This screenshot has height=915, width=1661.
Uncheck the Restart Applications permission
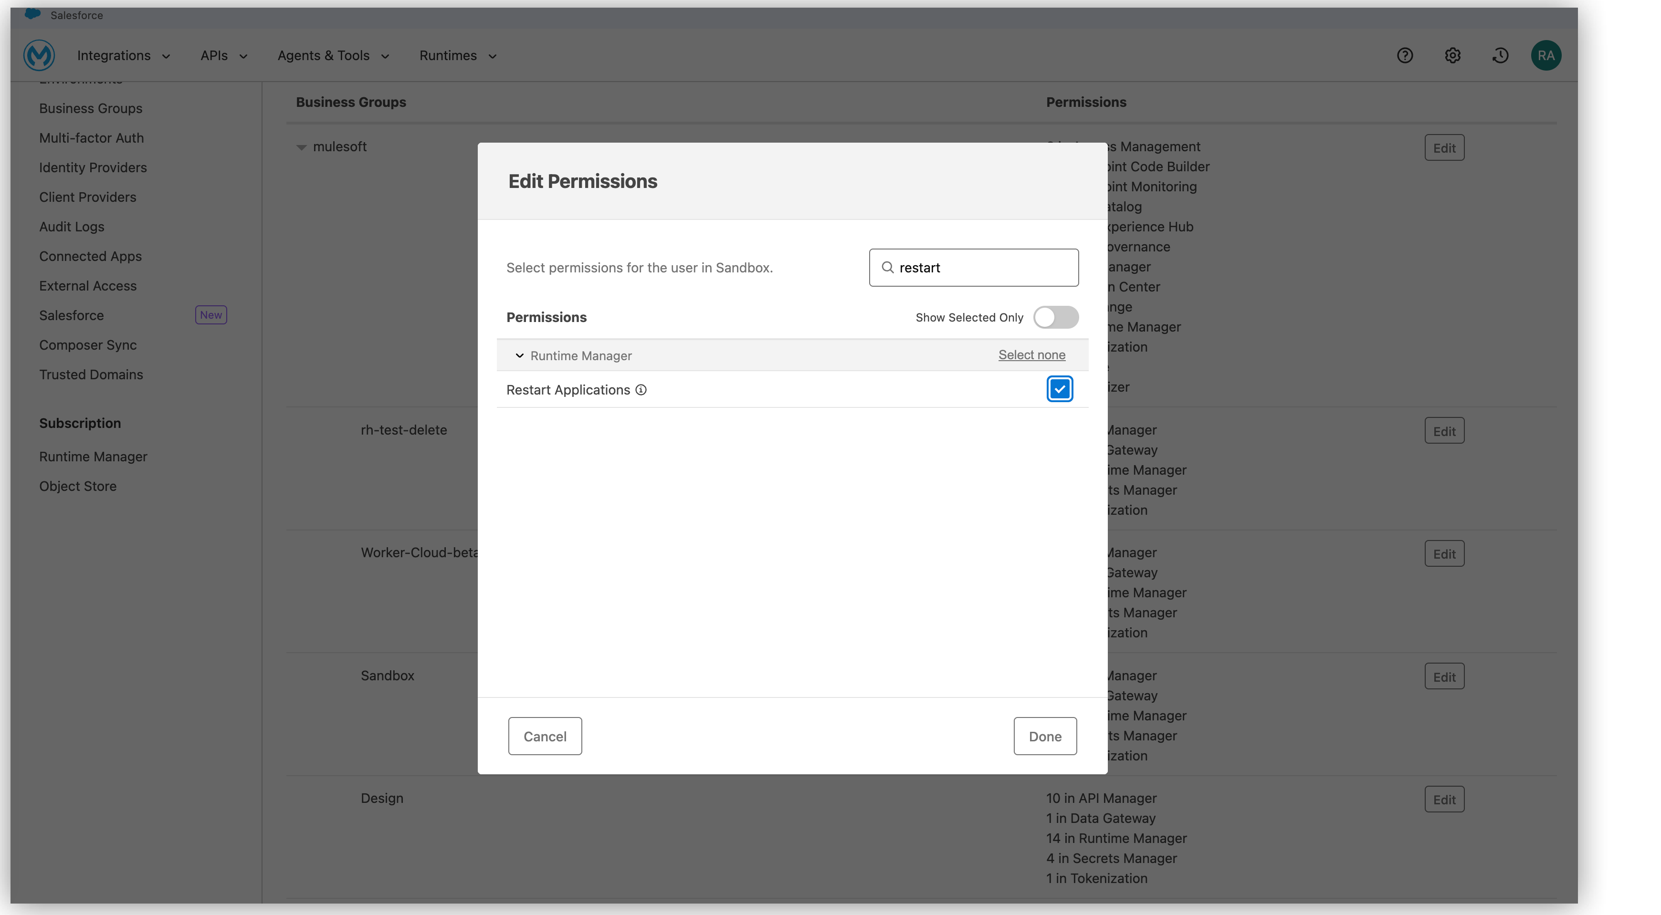1060,388
